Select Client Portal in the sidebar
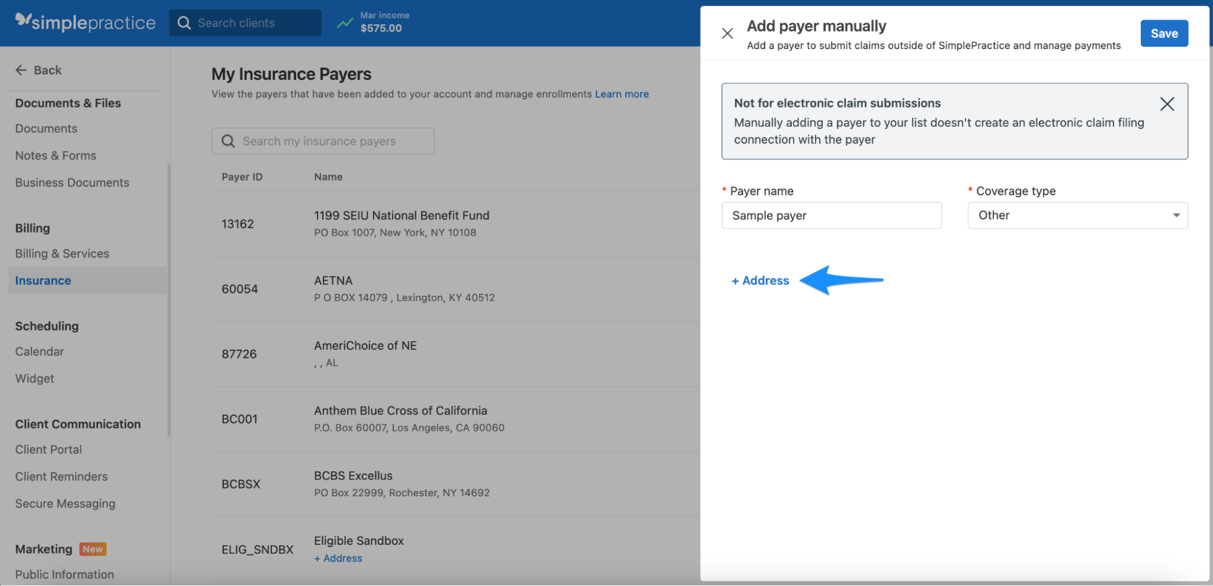1213x586 pixels. (48, 449)
